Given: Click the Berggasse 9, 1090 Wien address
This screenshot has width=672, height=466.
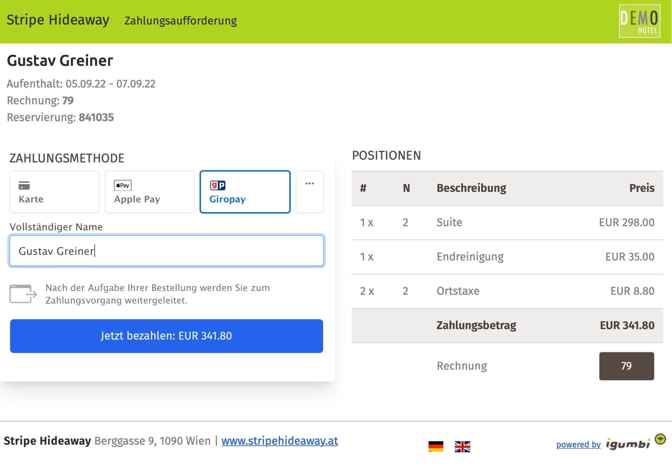Looking at the screenshot, I should [x=153, y=440].
